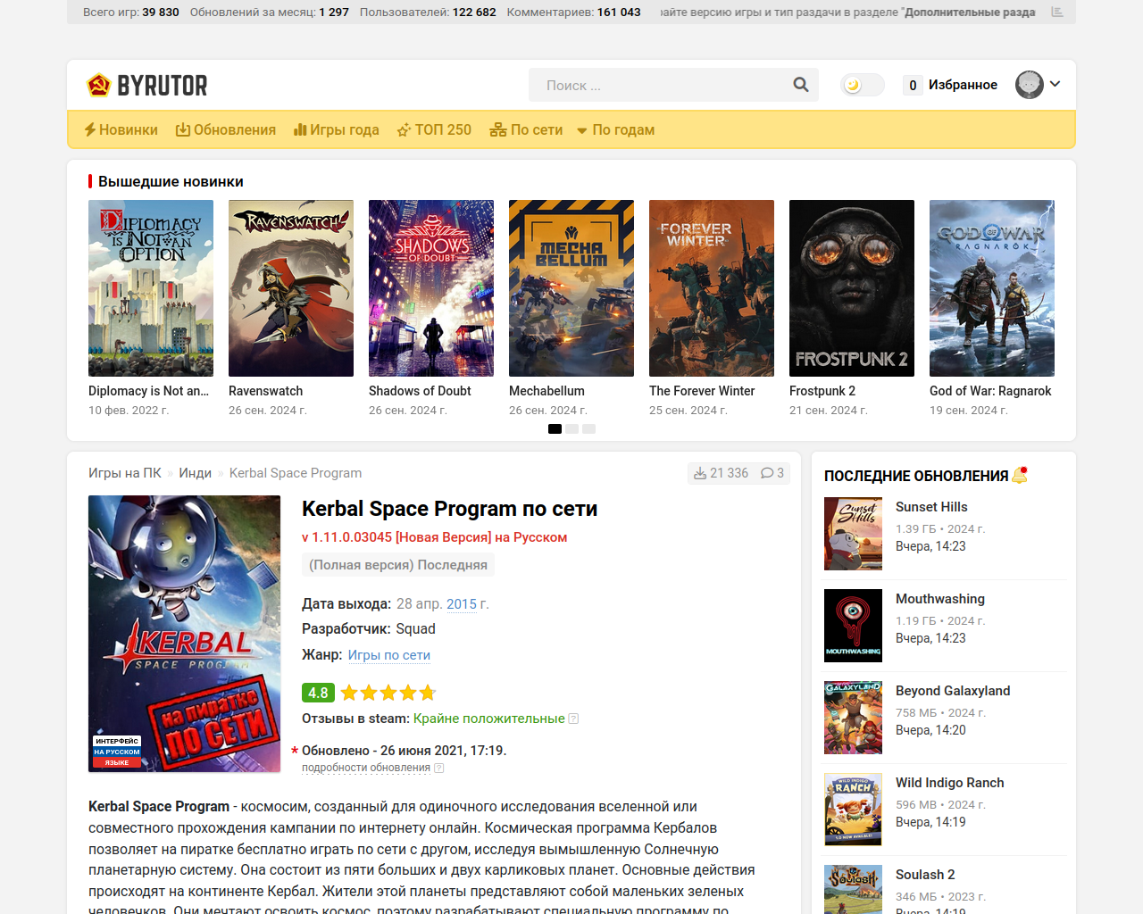Expand подробности обновления details
This screenshot has width=1143, height=914.
click(x=366, y=768)
